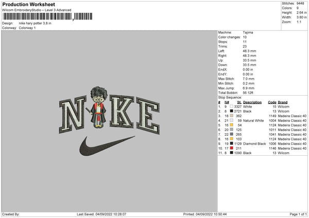Click the Natural White color swatch
This screenshot has height=218, width=309.
(232, 120)
